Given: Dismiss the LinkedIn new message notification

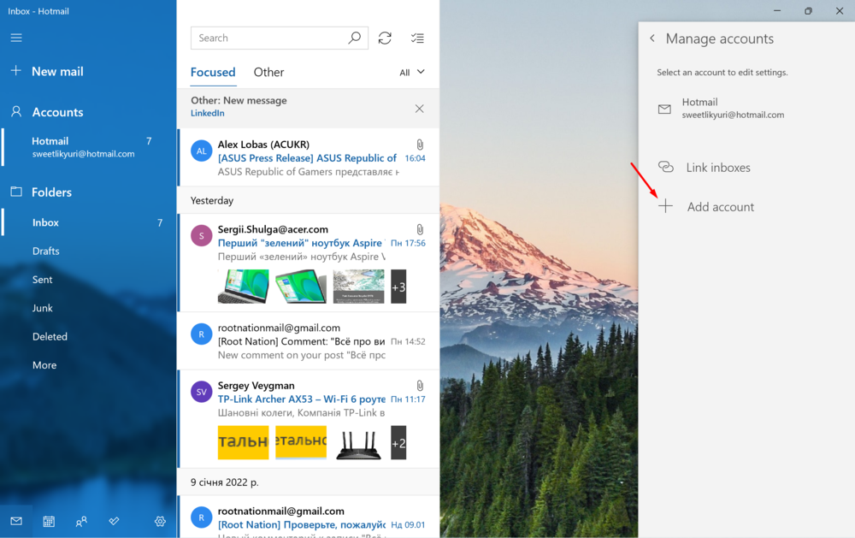Looking at the screenshot, I should [x=419, y=109].
